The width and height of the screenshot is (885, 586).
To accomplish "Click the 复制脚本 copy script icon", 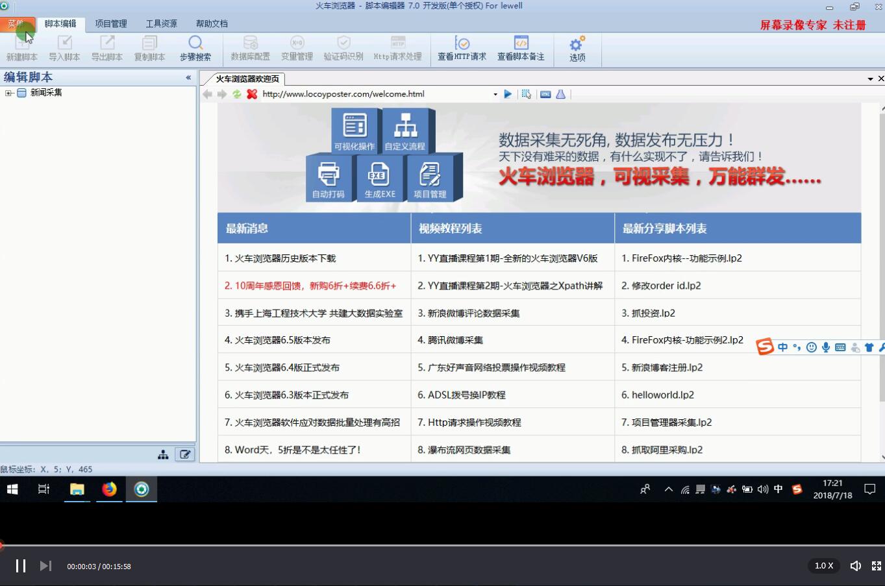I will point(149,49).
